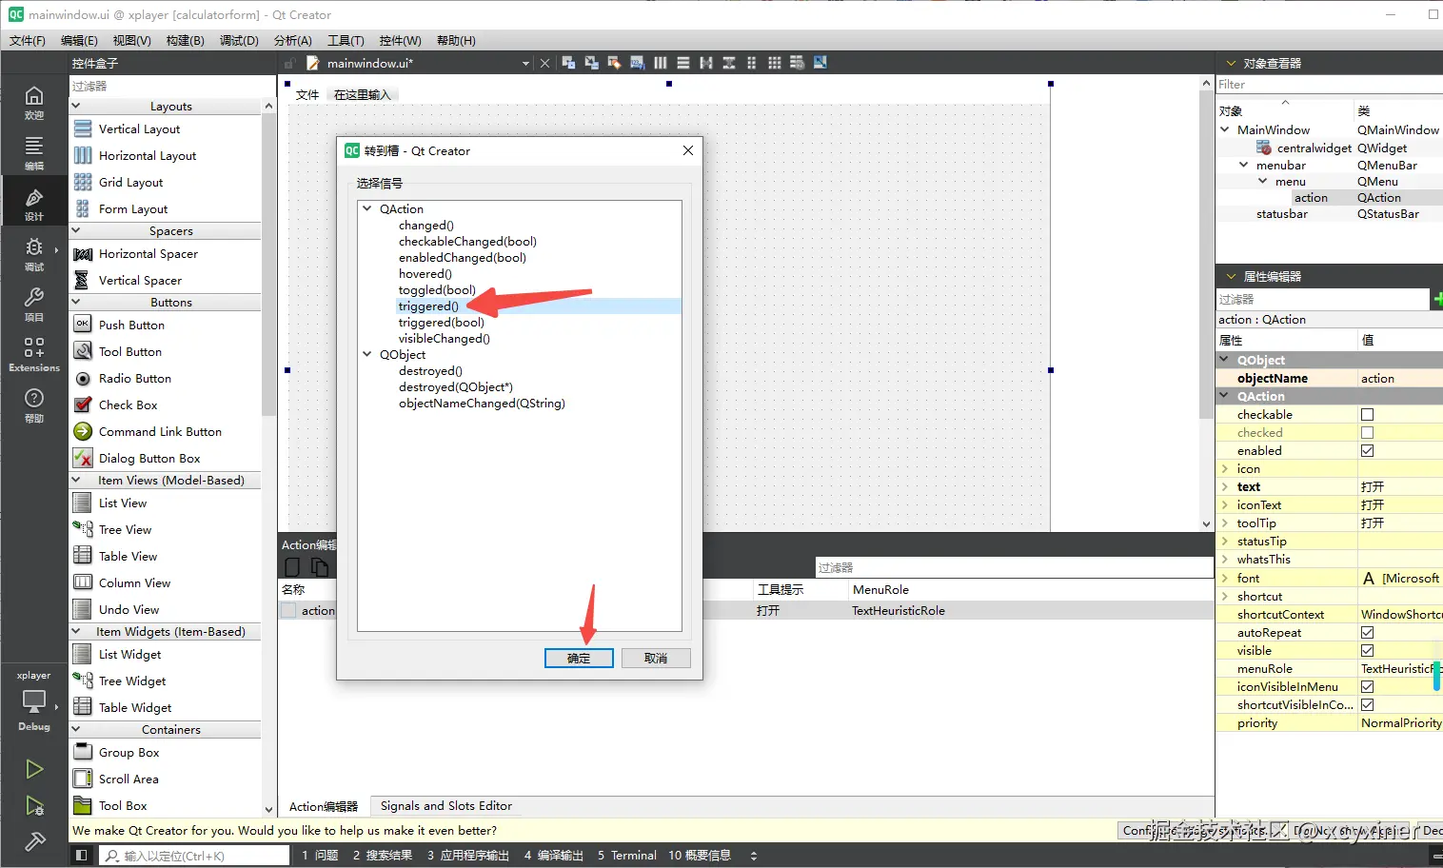
Task: Collapse QAction group in signal dialog
Action: pyautogui.click(x=367, y=208)
